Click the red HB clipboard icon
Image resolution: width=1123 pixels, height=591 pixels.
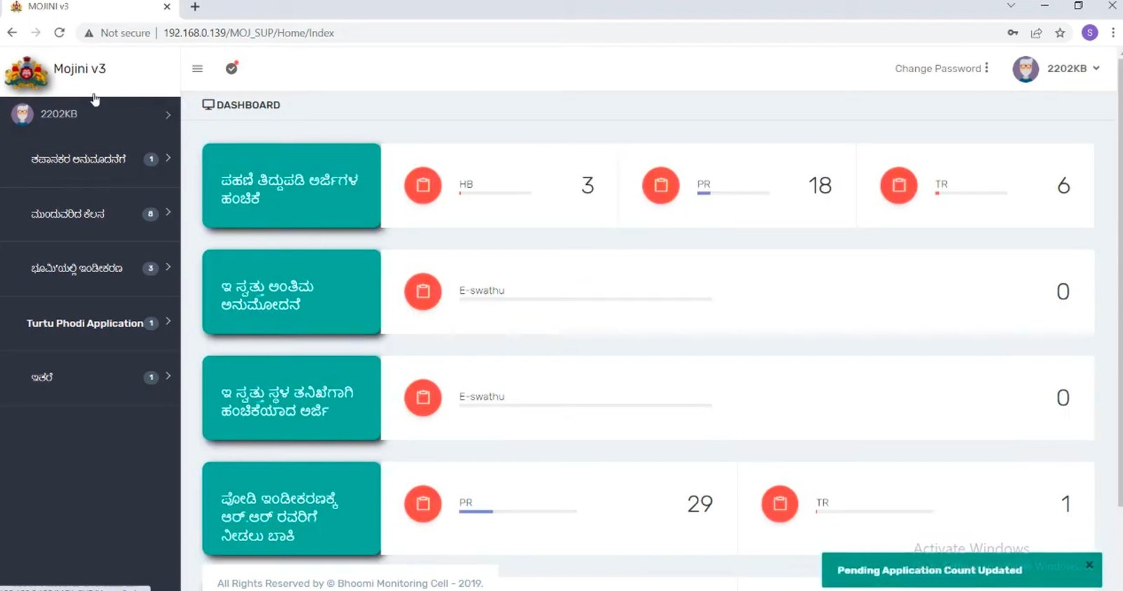pos(423,186)
